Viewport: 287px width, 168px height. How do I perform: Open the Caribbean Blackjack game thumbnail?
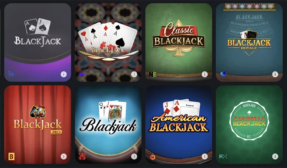coord(249,124)
